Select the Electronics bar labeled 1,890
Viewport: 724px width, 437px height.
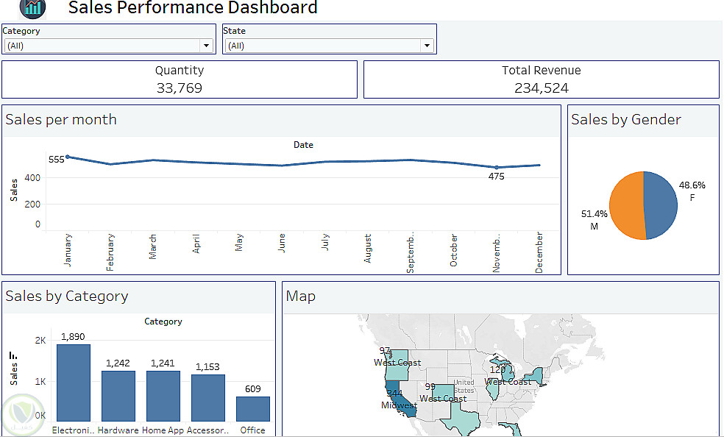tap(74, 383)
